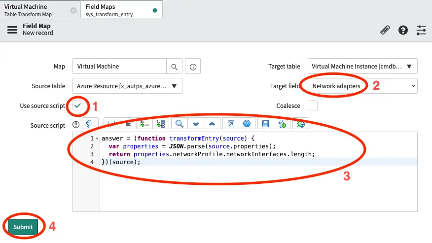Click the magnifier lookup icon beside Map field

174,67
